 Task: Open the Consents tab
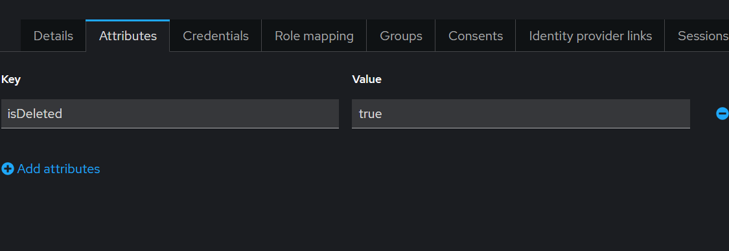click(476, 36)
